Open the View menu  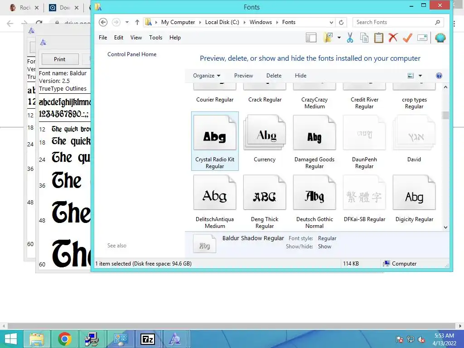coord(136,38)
